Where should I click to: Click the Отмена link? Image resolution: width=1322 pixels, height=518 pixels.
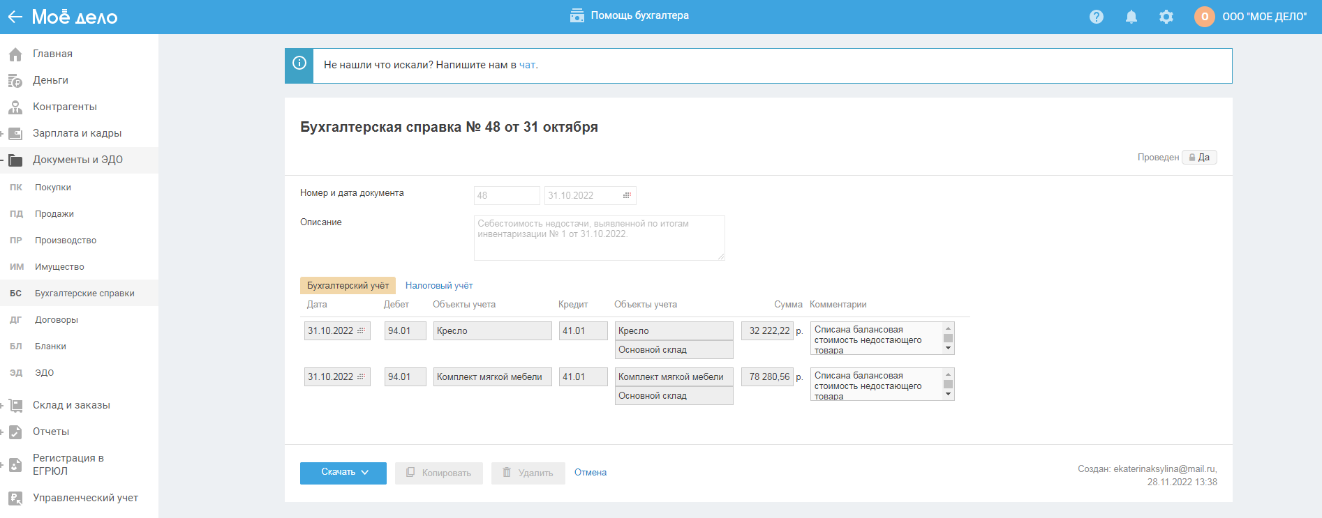pyautogui.click(x=591, y=473)
